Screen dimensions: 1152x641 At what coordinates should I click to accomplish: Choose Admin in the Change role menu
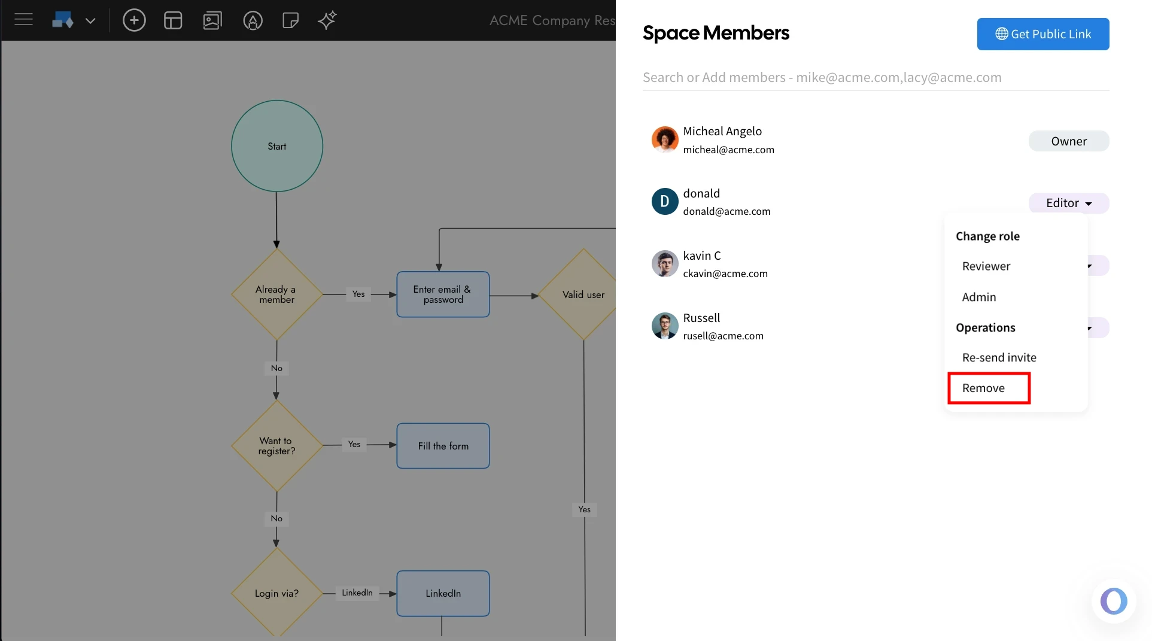tap(978, 297)
